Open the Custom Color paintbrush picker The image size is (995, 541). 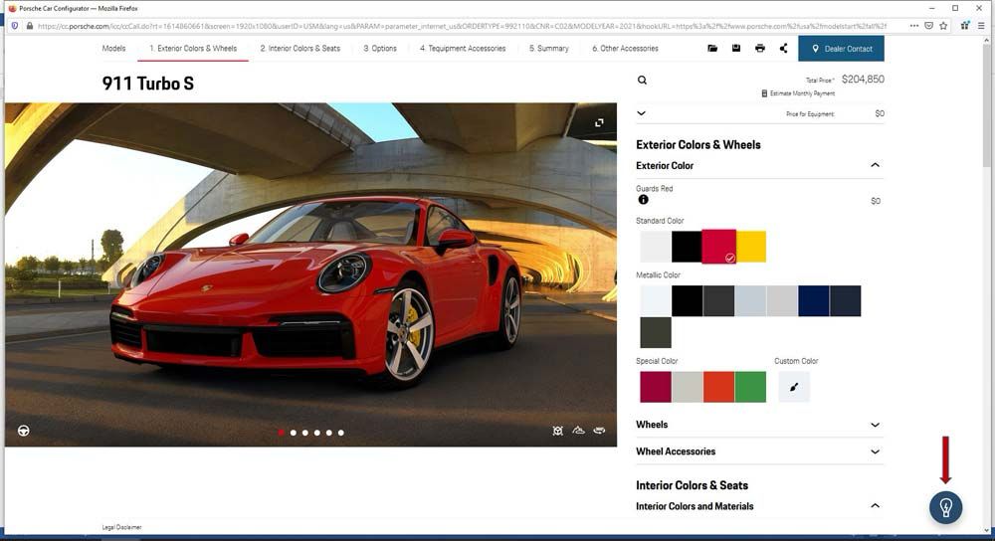pyautogui.click(x=793, y=387)
